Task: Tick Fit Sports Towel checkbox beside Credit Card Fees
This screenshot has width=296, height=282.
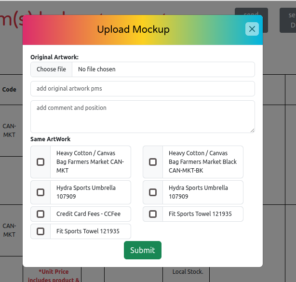Action: pos(153,214)
